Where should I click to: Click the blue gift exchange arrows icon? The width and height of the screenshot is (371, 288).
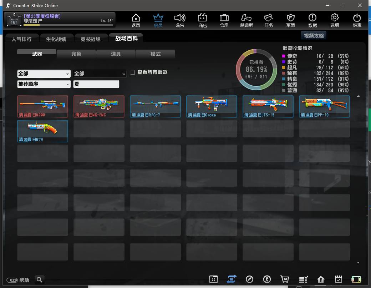pos(232,279)
